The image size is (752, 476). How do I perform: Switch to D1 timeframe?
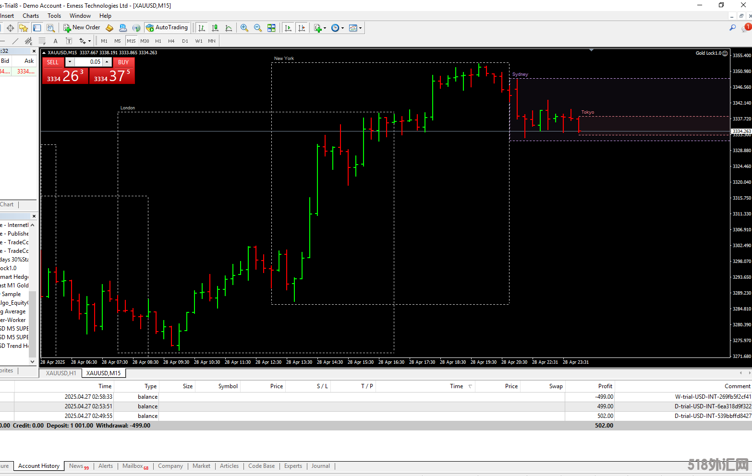[x=185, y=41]
